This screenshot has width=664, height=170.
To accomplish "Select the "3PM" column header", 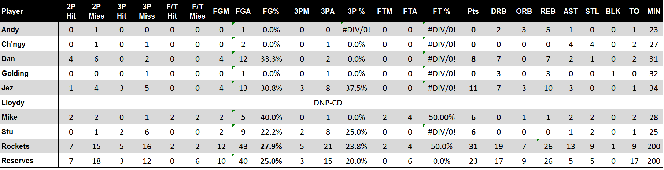I will coord(302,11).
